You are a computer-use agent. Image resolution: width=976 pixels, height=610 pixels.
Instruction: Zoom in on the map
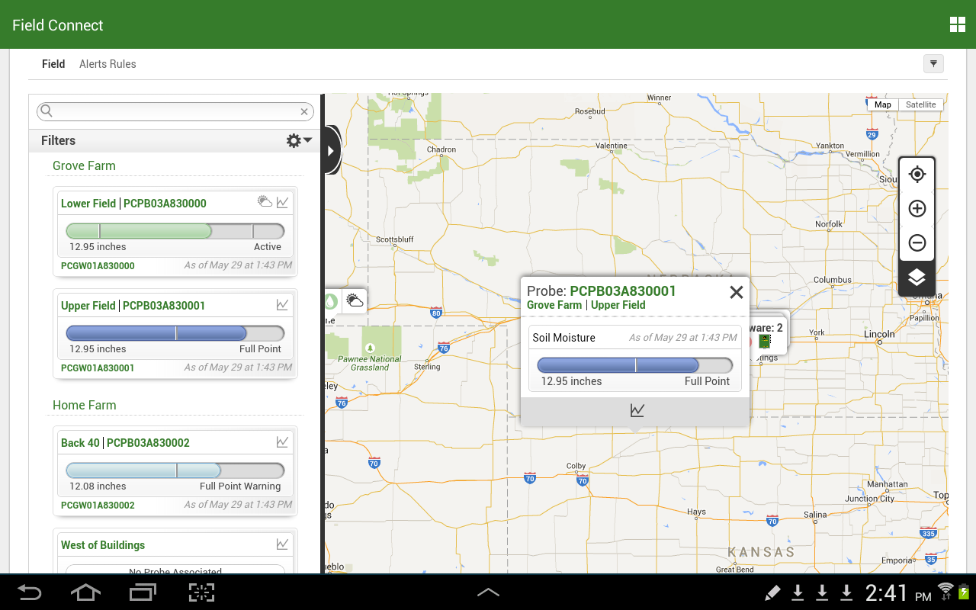[x=917, y=208]
